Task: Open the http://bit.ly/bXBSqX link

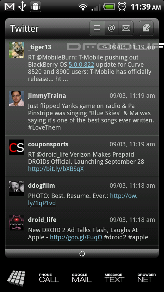Action: click(56, 169)
